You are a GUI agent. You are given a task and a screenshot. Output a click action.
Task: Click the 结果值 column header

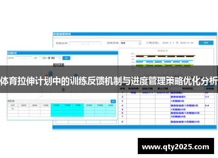[210, 89]
